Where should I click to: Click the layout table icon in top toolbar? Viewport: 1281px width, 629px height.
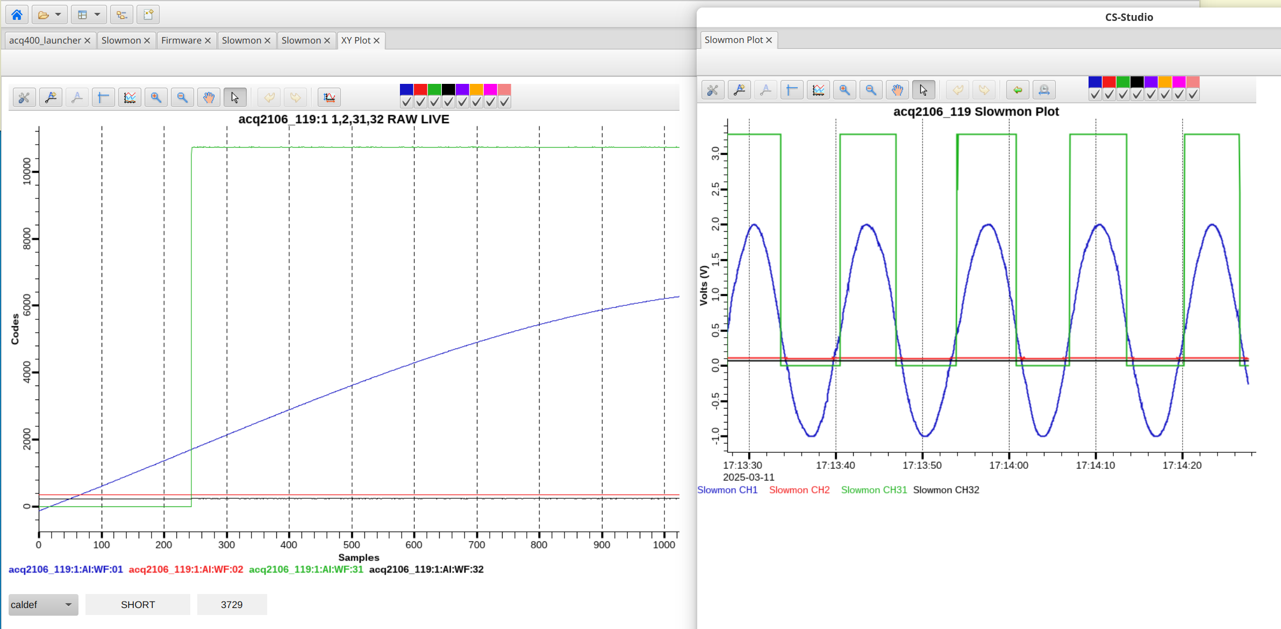tap(82, 15)
